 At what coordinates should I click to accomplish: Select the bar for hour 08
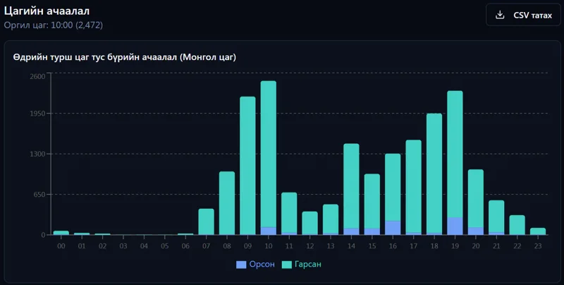tap(227, 203)
